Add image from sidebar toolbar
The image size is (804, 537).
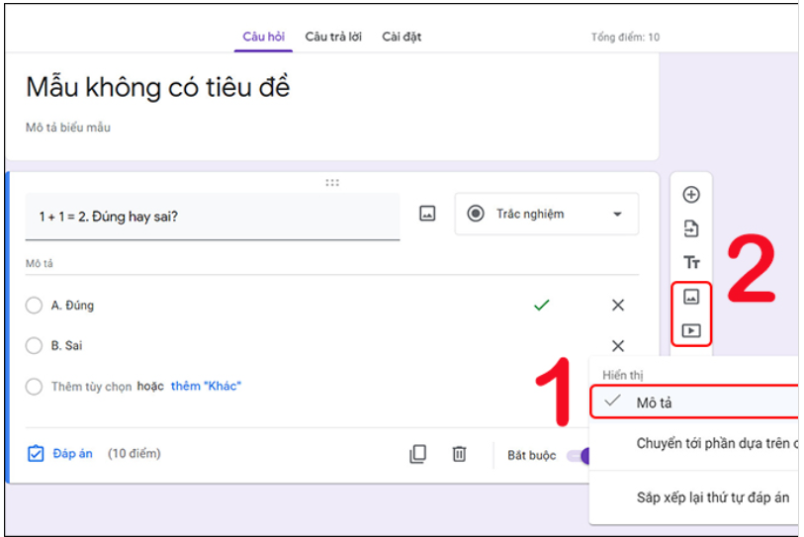coord(691,297)
